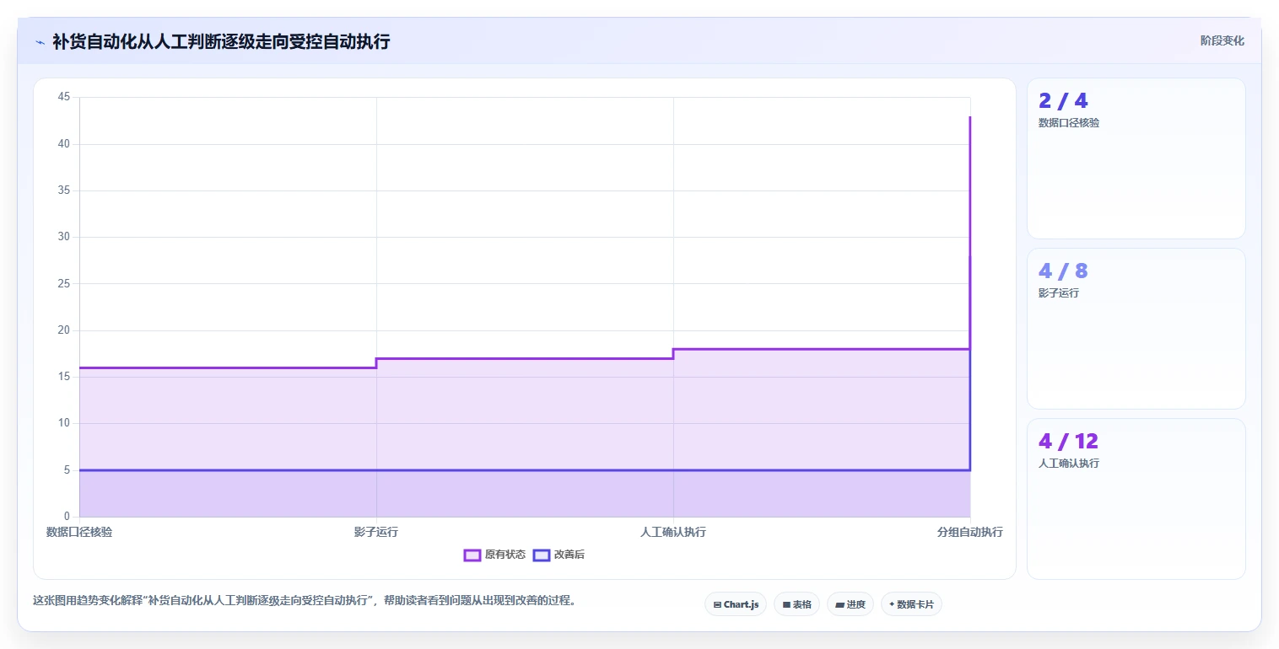Click the Chart.js tag button
Image resolution: width=1279 pixels, height=649 pixels.
coord(736,604)
